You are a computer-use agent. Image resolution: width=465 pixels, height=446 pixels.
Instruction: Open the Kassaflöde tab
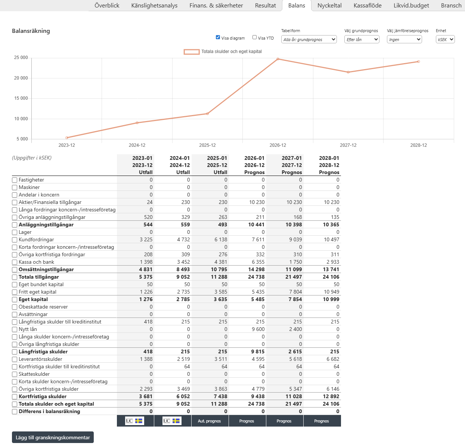tap(368, 6)
